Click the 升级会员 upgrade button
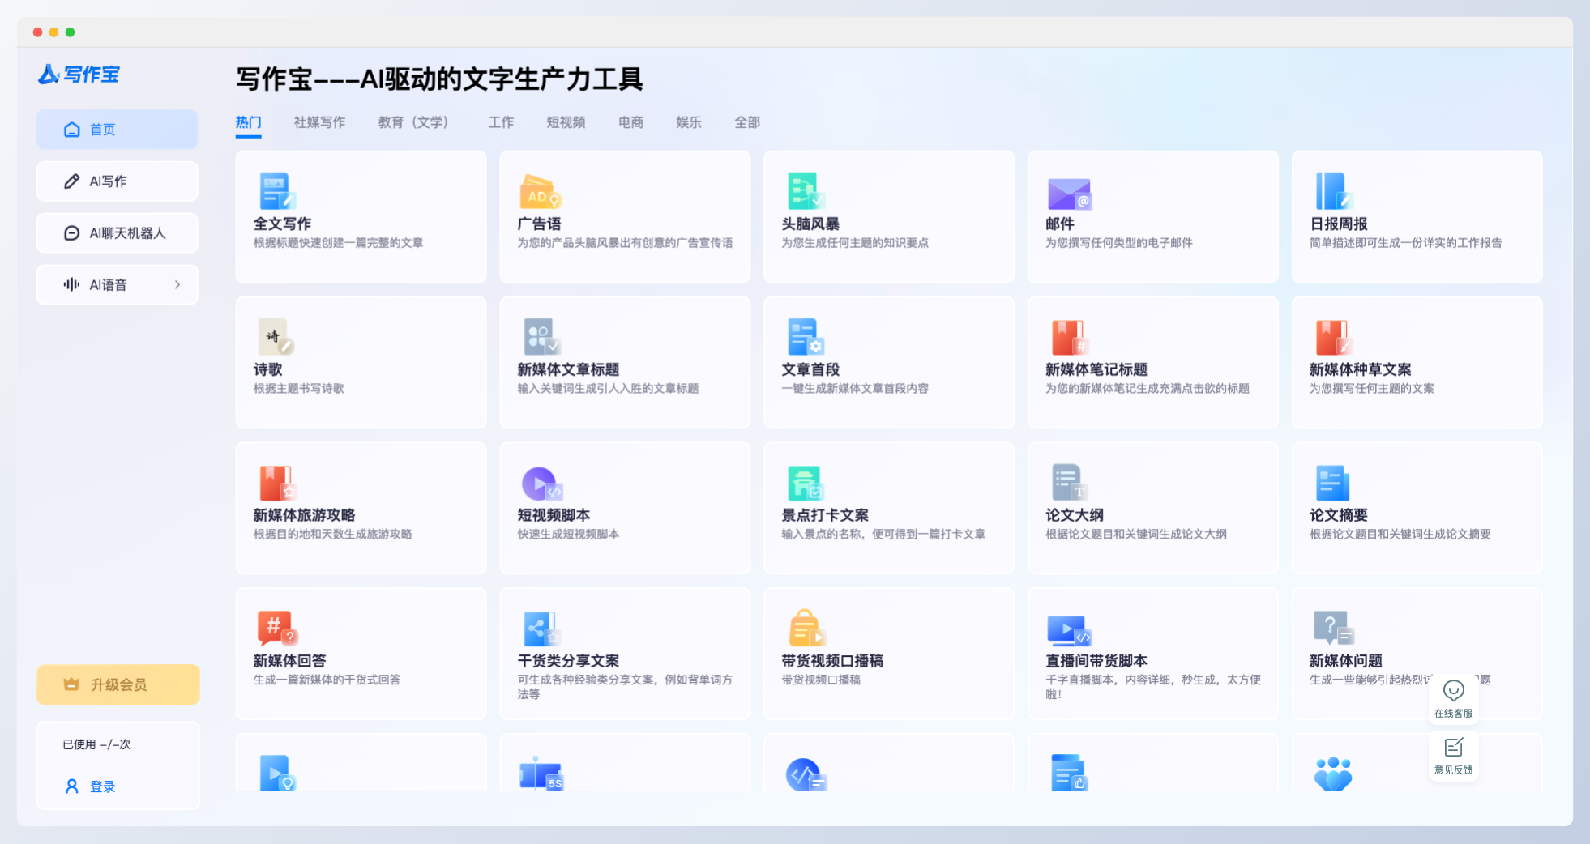Viewport: 1590px width, 844px height. pos(118,684)
